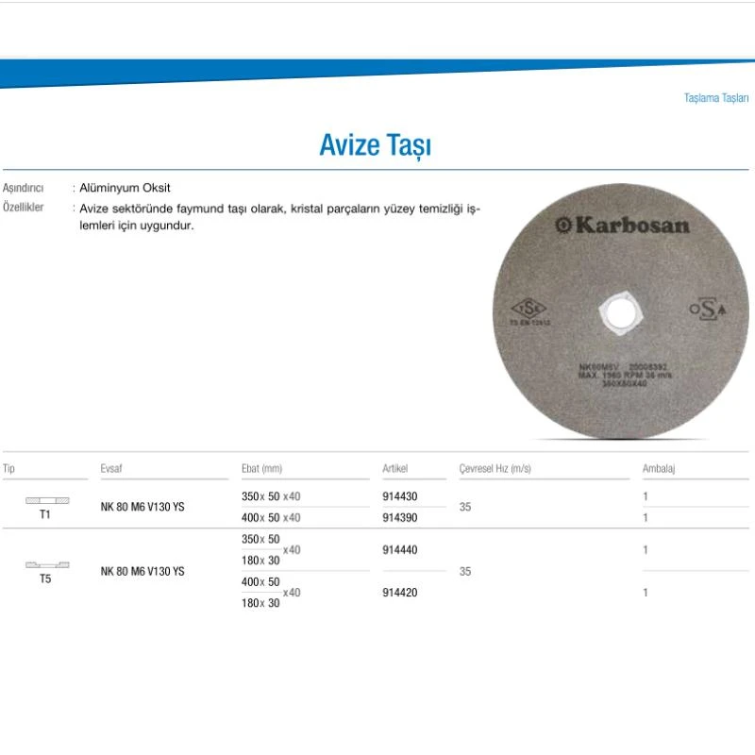Click 180x 30 directly below 400x 50
The height and width of the screenshot is (755, 755).
click(260, 603)
